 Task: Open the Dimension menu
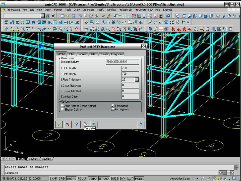88,10
